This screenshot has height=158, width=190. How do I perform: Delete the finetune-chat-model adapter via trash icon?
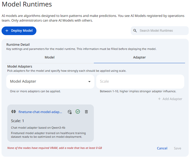coord(86,112)
